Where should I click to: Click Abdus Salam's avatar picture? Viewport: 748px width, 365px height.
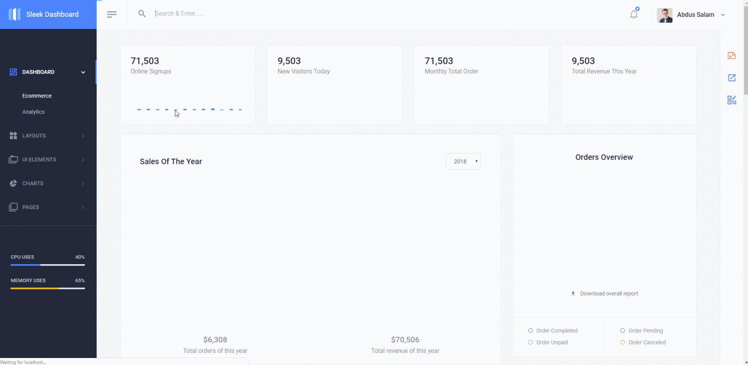pos(665,15)
